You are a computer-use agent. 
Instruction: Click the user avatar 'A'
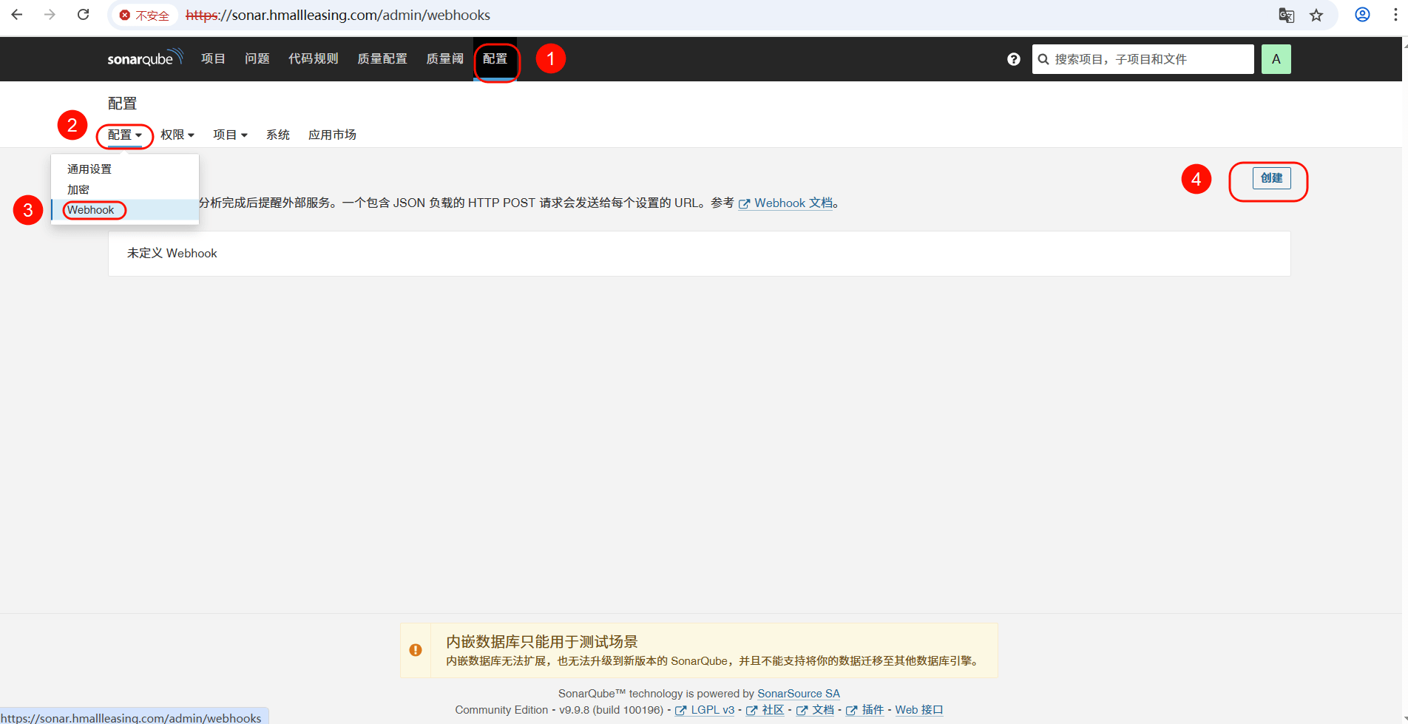[x=1276, y=59]
